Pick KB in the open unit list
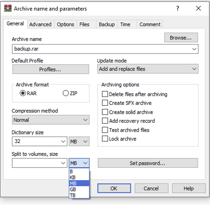 pos(73,177)
